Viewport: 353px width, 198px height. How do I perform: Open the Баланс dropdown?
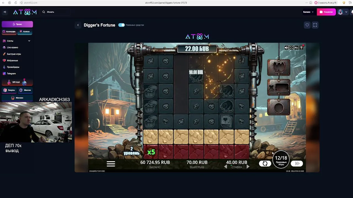308,12
